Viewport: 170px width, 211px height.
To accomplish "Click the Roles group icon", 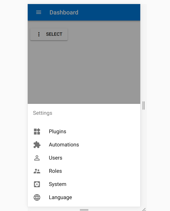I will pyautogui.click(x=37, y=171).
